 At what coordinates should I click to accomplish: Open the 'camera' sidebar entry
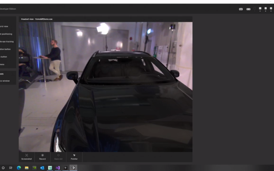tap(3, 64)
